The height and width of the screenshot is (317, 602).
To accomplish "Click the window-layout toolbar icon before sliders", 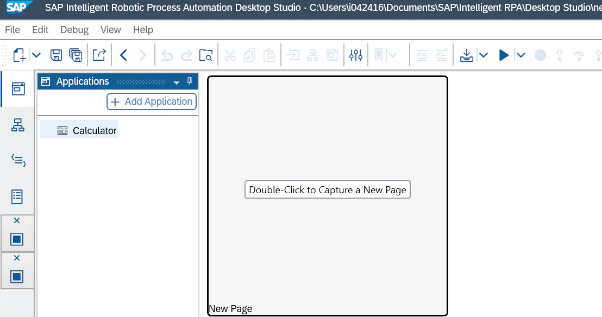I will click(x=332, y=55).
